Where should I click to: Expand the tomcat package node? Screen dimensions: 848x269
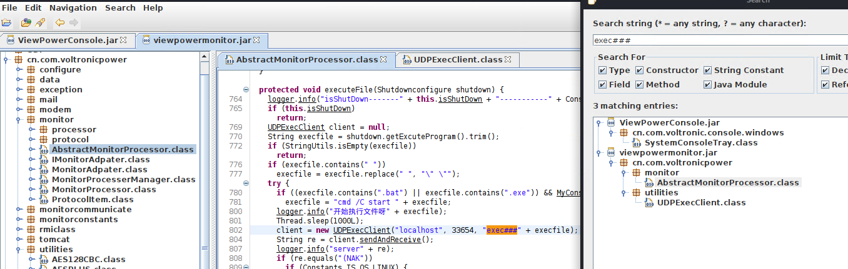[x=19, y=240]
